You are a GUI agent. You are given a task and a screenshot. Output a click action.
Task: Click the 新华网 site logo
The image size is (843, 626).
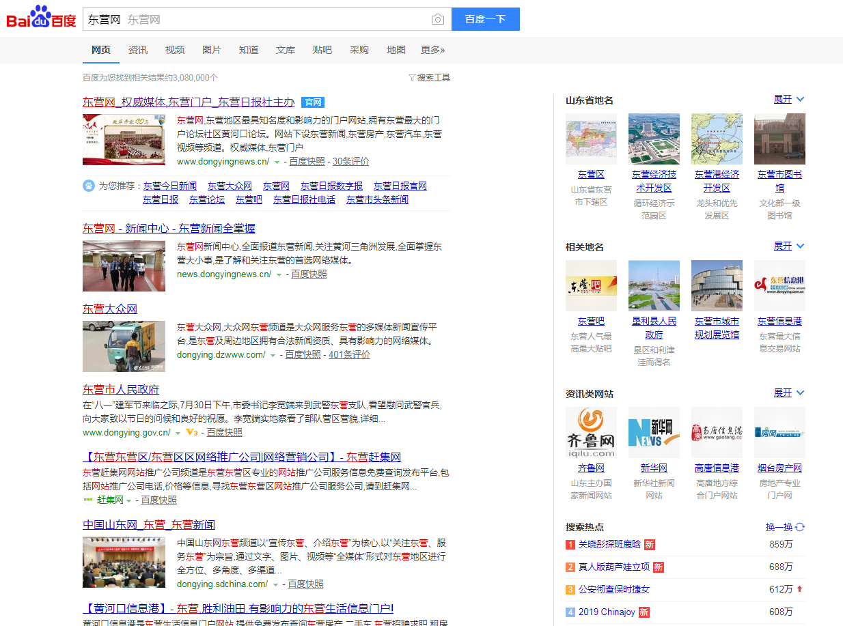pyautogui.click(x=654, y=432)
